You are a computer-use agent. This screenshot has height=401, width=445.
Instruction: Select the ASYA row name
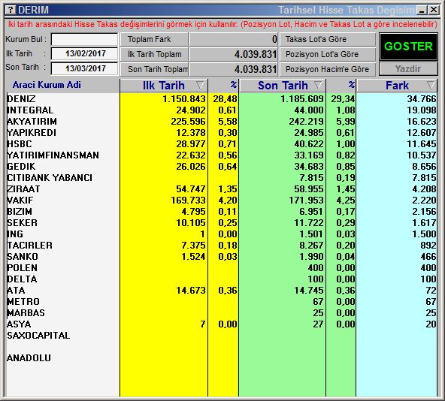(19, 324)
